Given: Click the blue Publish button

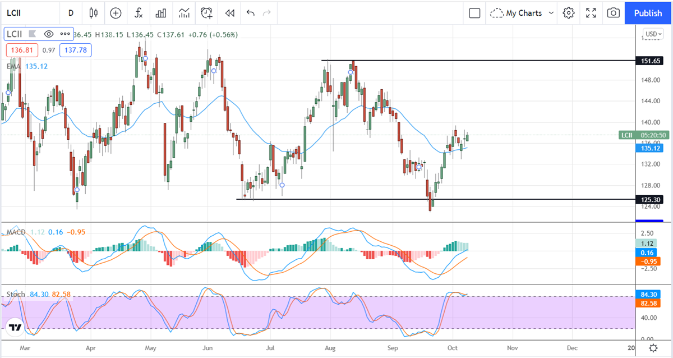Looking at the screenshot, I should pos(648,12).
